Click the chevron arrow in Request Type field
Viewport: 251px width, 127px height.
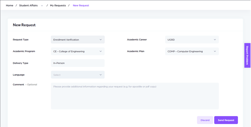(101, 40)
